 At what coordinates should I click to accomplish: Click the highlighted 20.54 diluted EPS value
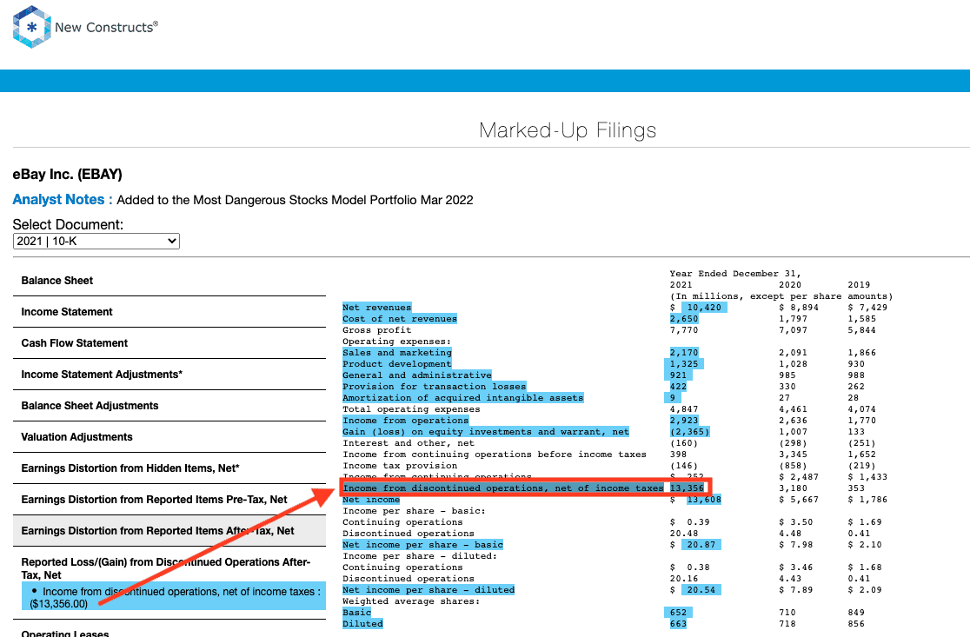tap(701, 590)
